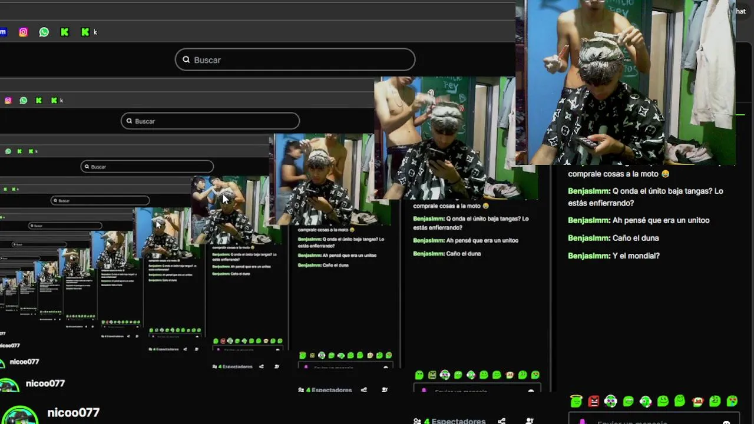Open Benjaslmm profile on foreground 'Caño el duna'
The width and height of the screenshot is (754, 424).
point(589,238)
